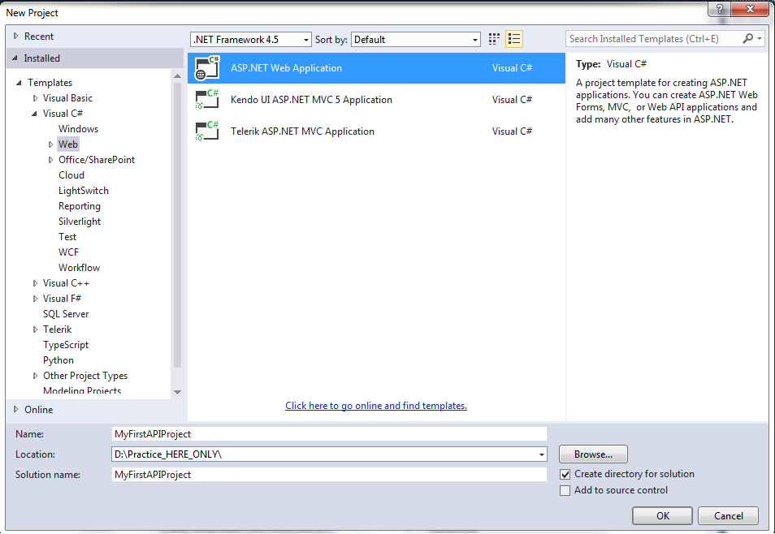Select the SQL Server category
The width and height of the screenshot is (775, 534).
(66, 314)
